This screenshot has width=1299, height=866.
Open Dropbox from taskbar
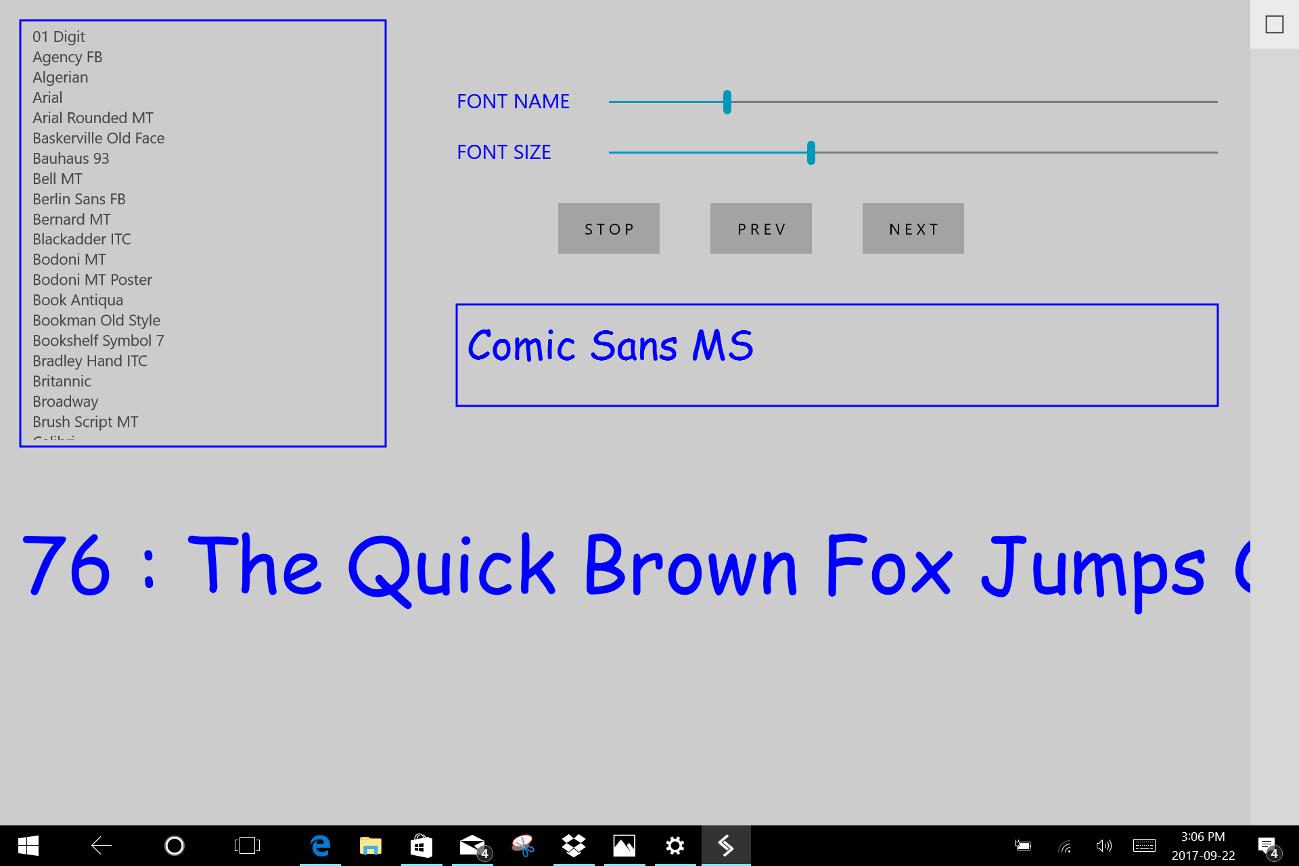coord(574,846)
